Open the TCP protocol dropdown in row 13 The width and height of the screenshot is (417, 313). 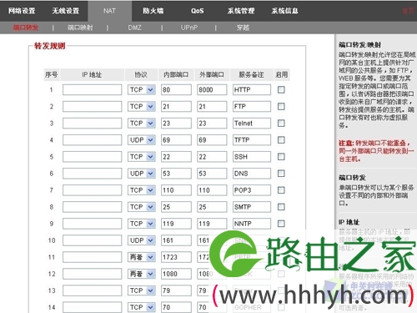(142, 290)
